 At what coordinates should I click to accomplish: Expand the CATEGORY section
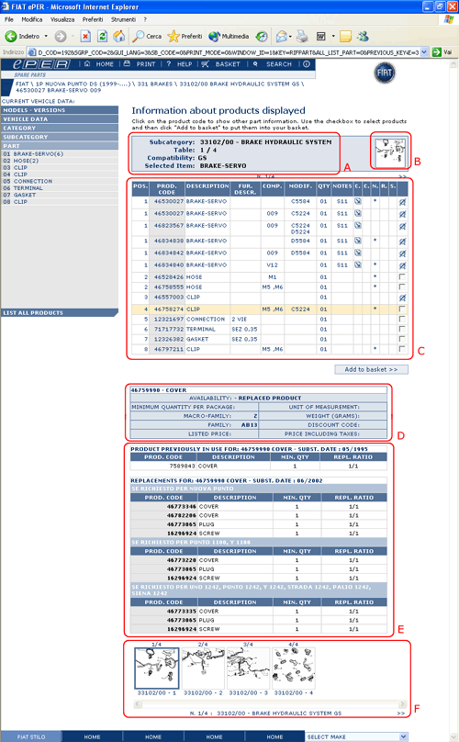click(60, 129)
